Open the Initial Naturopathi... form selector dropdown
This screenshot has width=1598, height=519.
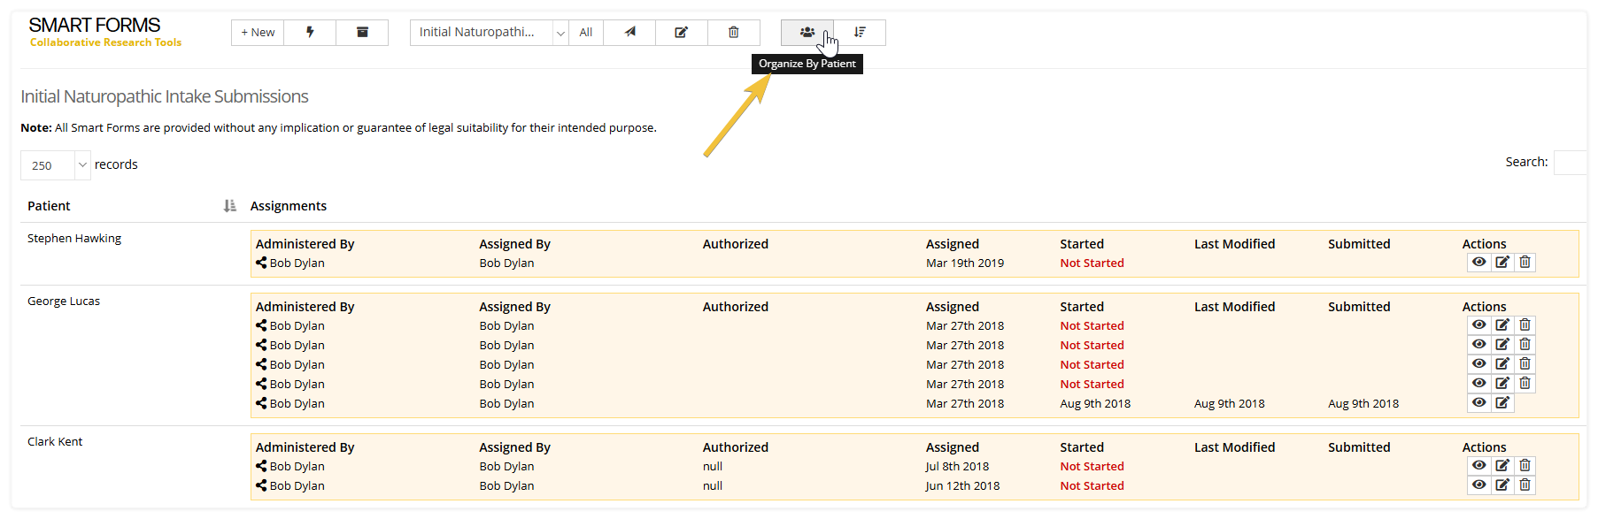point(490,33)
